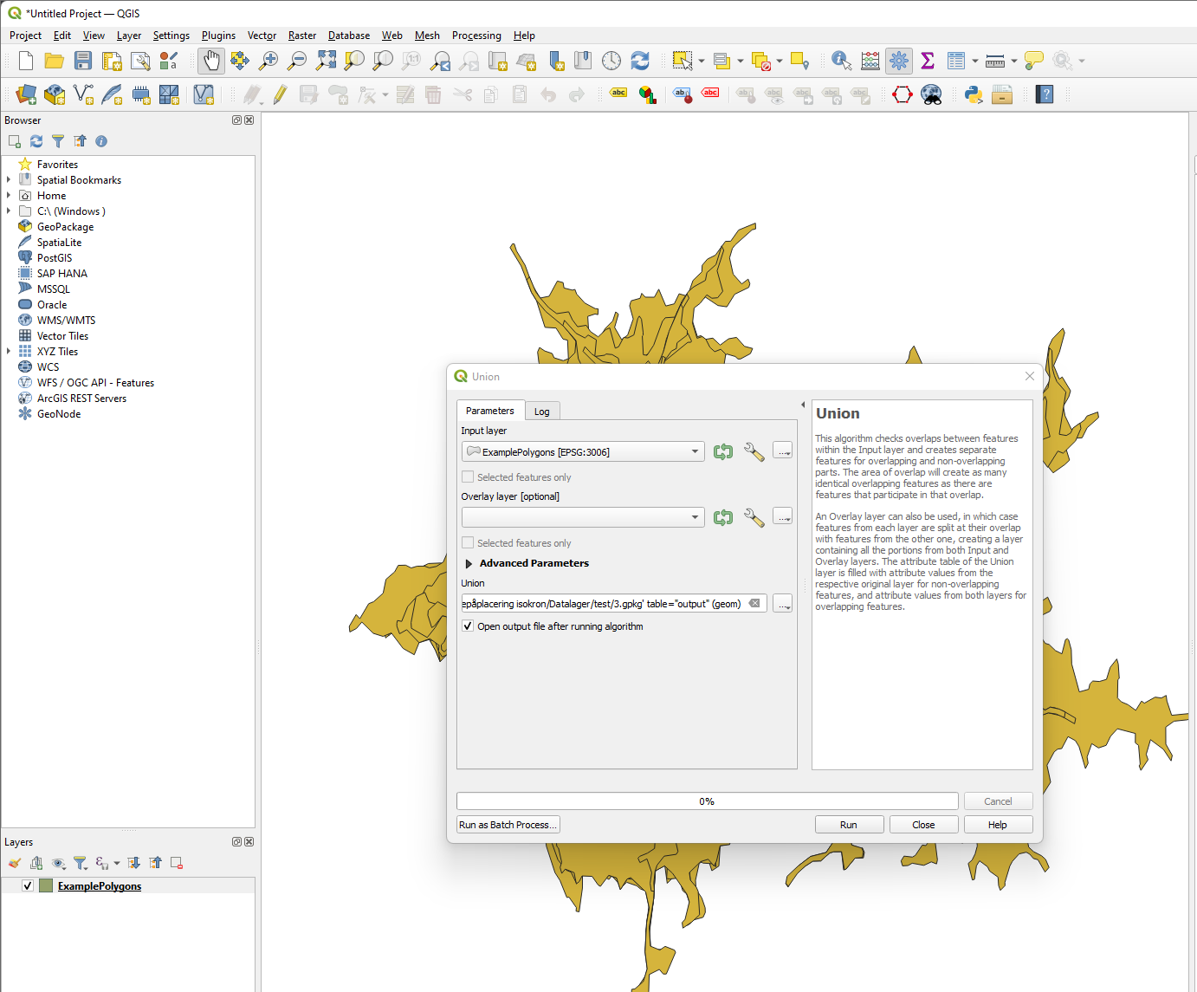Click Run as Batch Process

pos(508,824)
